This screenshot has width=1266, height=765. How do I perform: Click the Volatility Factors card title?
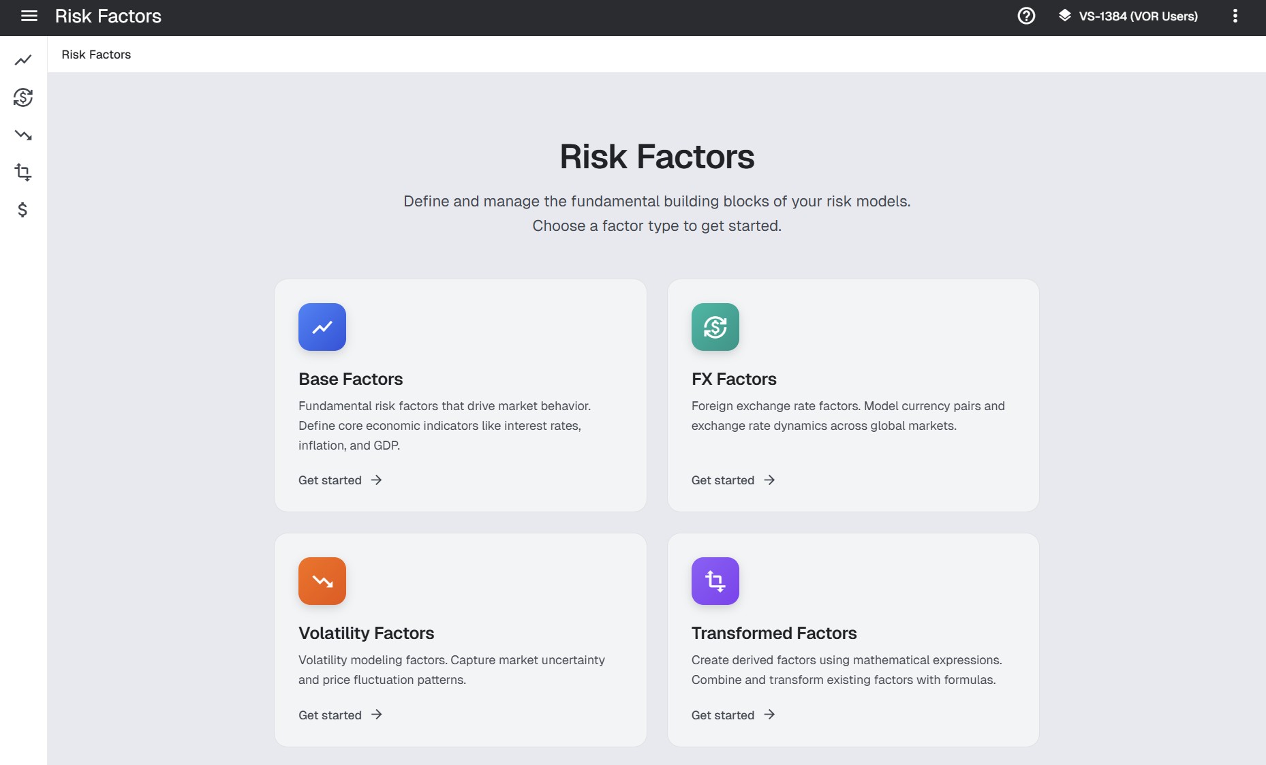click(x=366, y=634)
